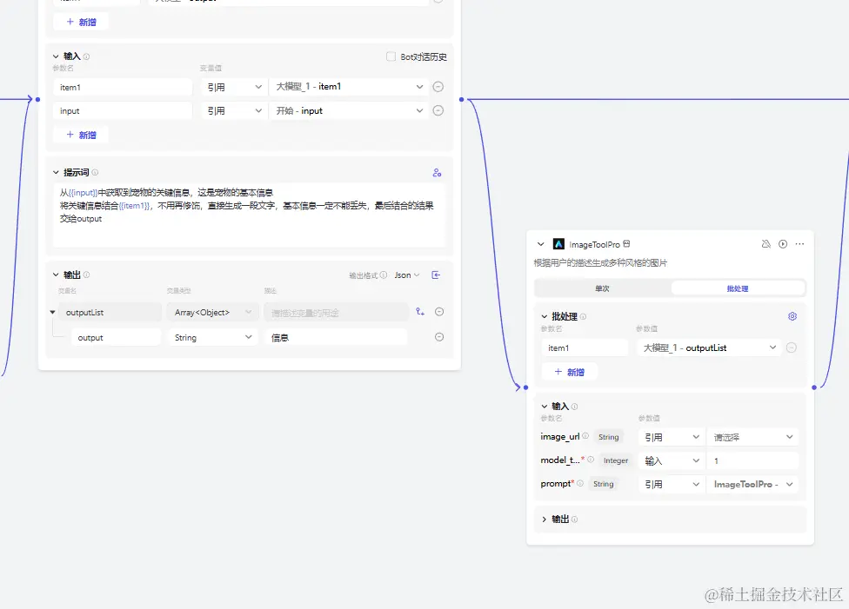Show info tooltip for 输入 in LLM node
Image resolution: width=849 pixels, height=609 pixels.
tap(86, 56)
